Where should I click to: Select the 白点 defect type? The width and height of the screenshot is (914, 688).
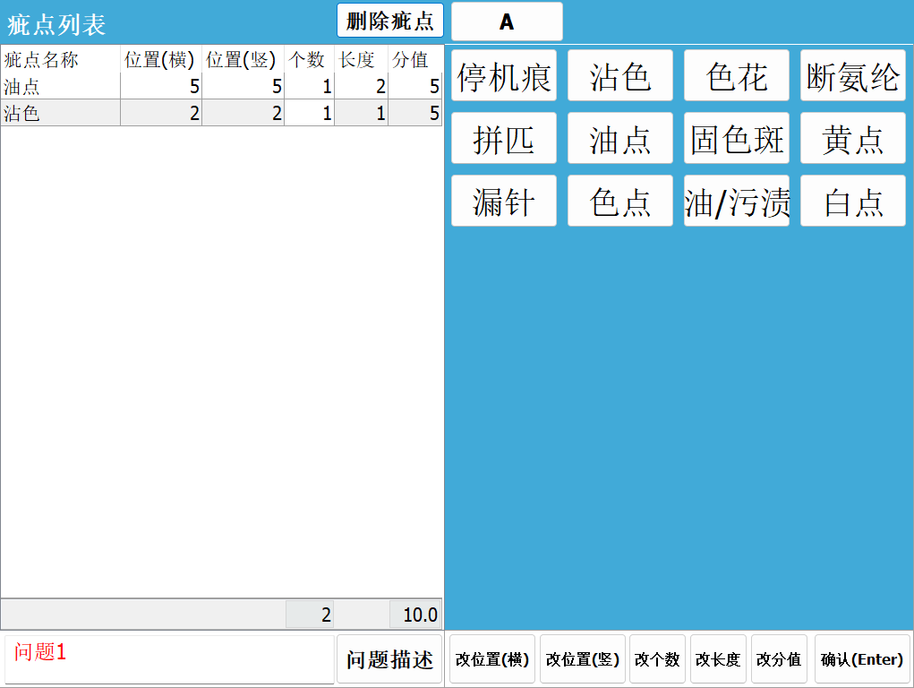852,201
